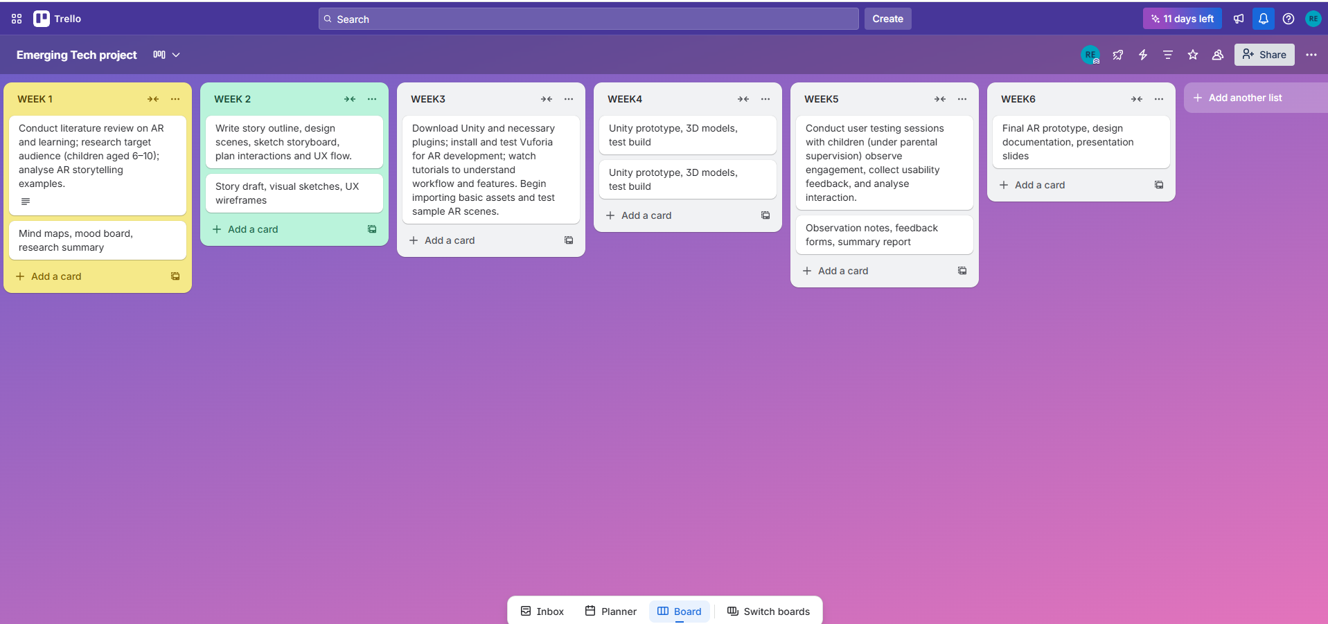
Task: Open the app switcher grid icon
Action: point(17,19)
